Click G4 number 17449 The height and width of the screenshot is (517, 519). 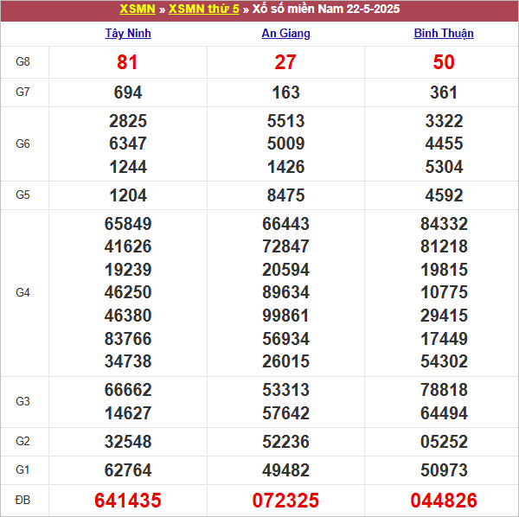(x=445, y=339)
